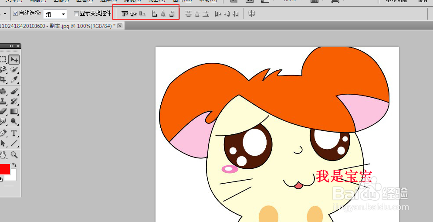Click Distribute Left Edges icon
Image resolution: width=433 pixels, height=222 pixels.
218,14
